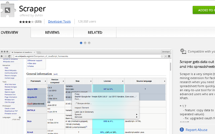
Task: Switch to the RELATED tab
Action: [95, 32]
